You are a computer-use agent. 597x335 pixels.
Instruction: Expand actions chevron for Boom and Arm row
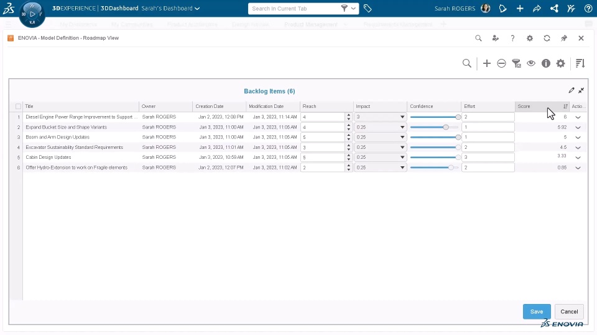[578, 138]
